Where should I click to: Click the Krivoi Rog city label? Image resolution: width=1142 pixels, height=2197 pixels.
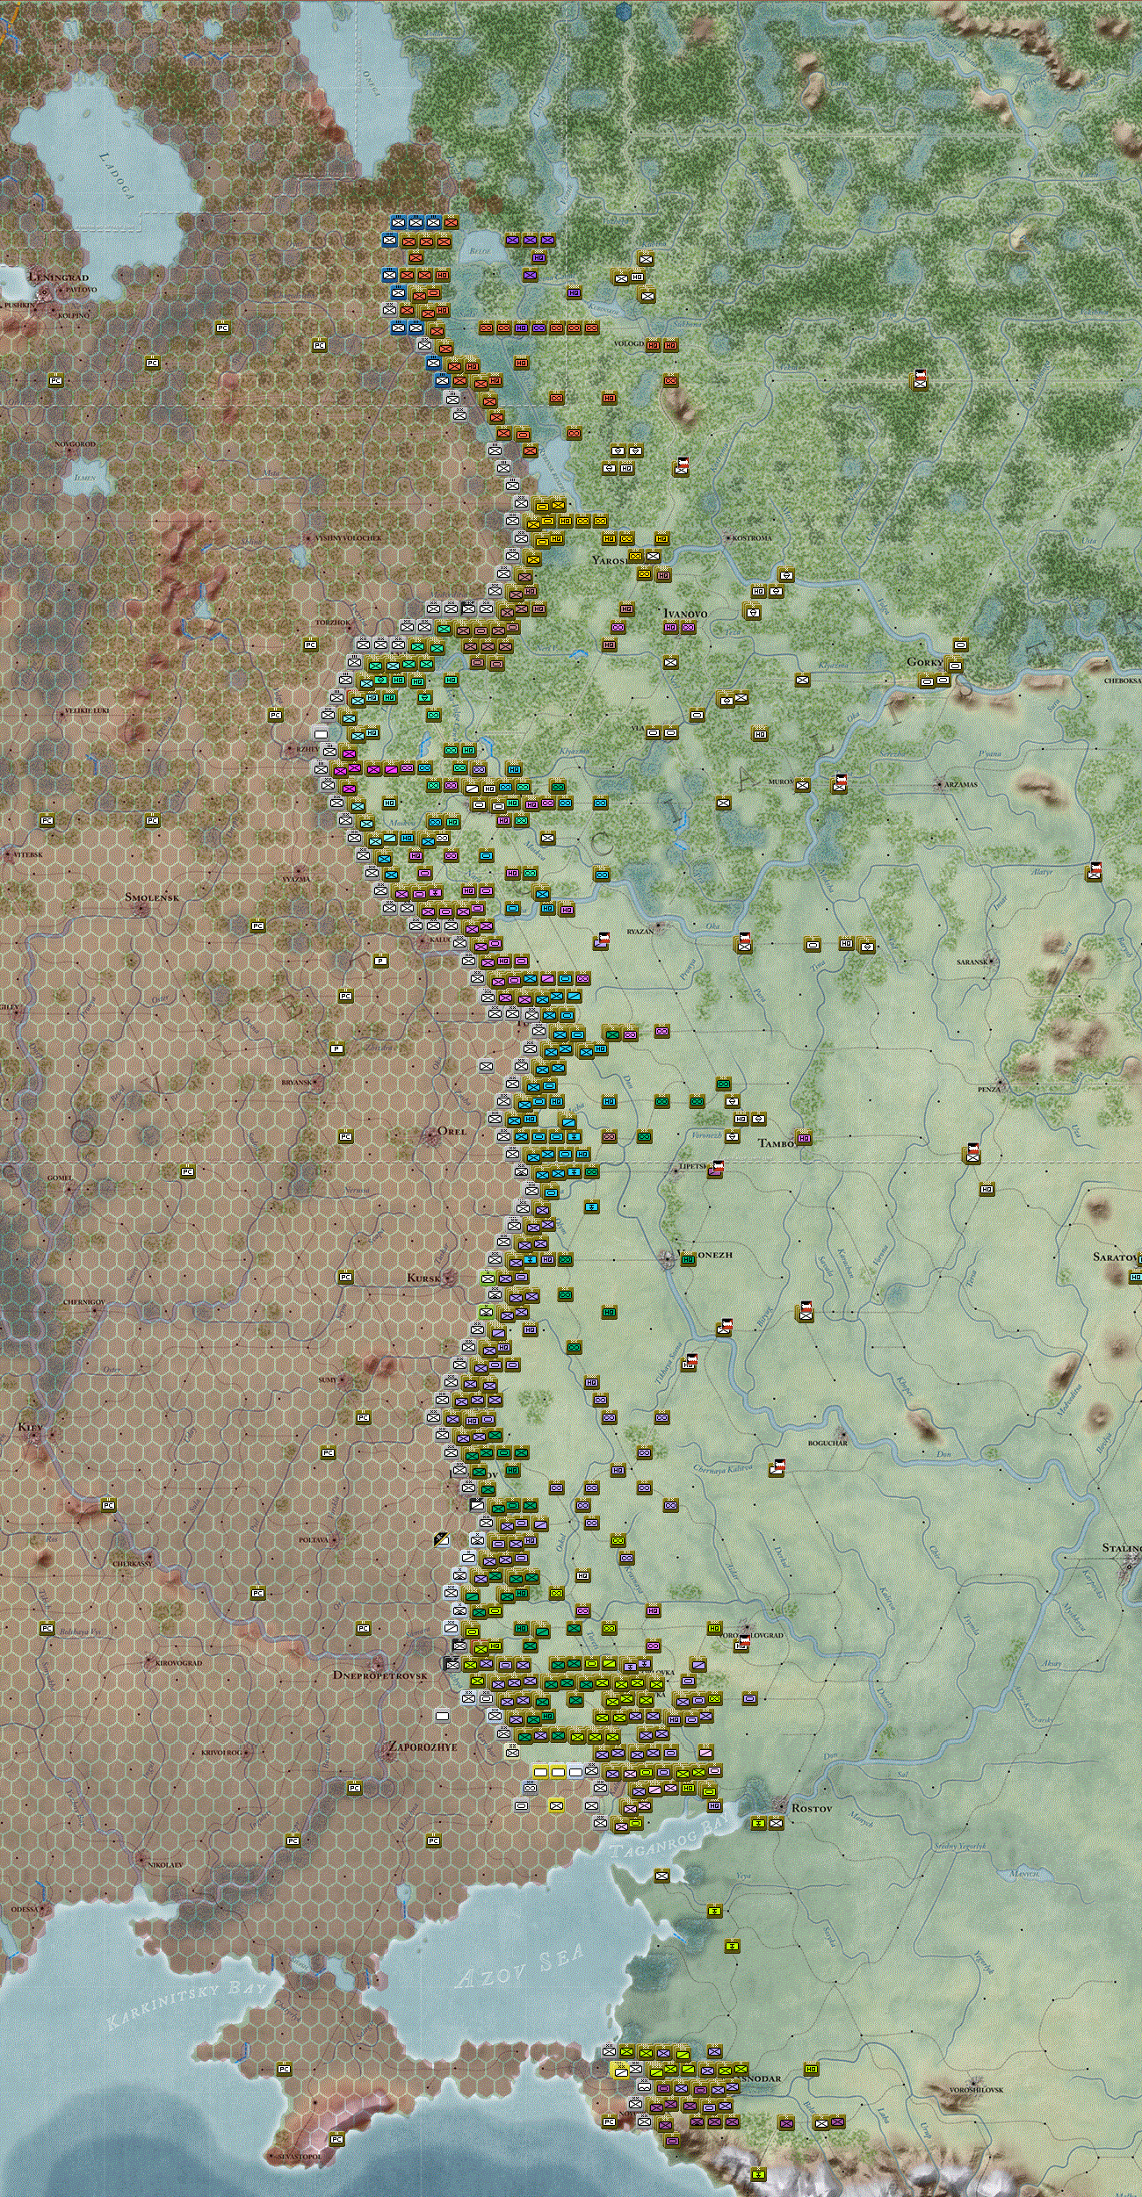click(222, 1752)
